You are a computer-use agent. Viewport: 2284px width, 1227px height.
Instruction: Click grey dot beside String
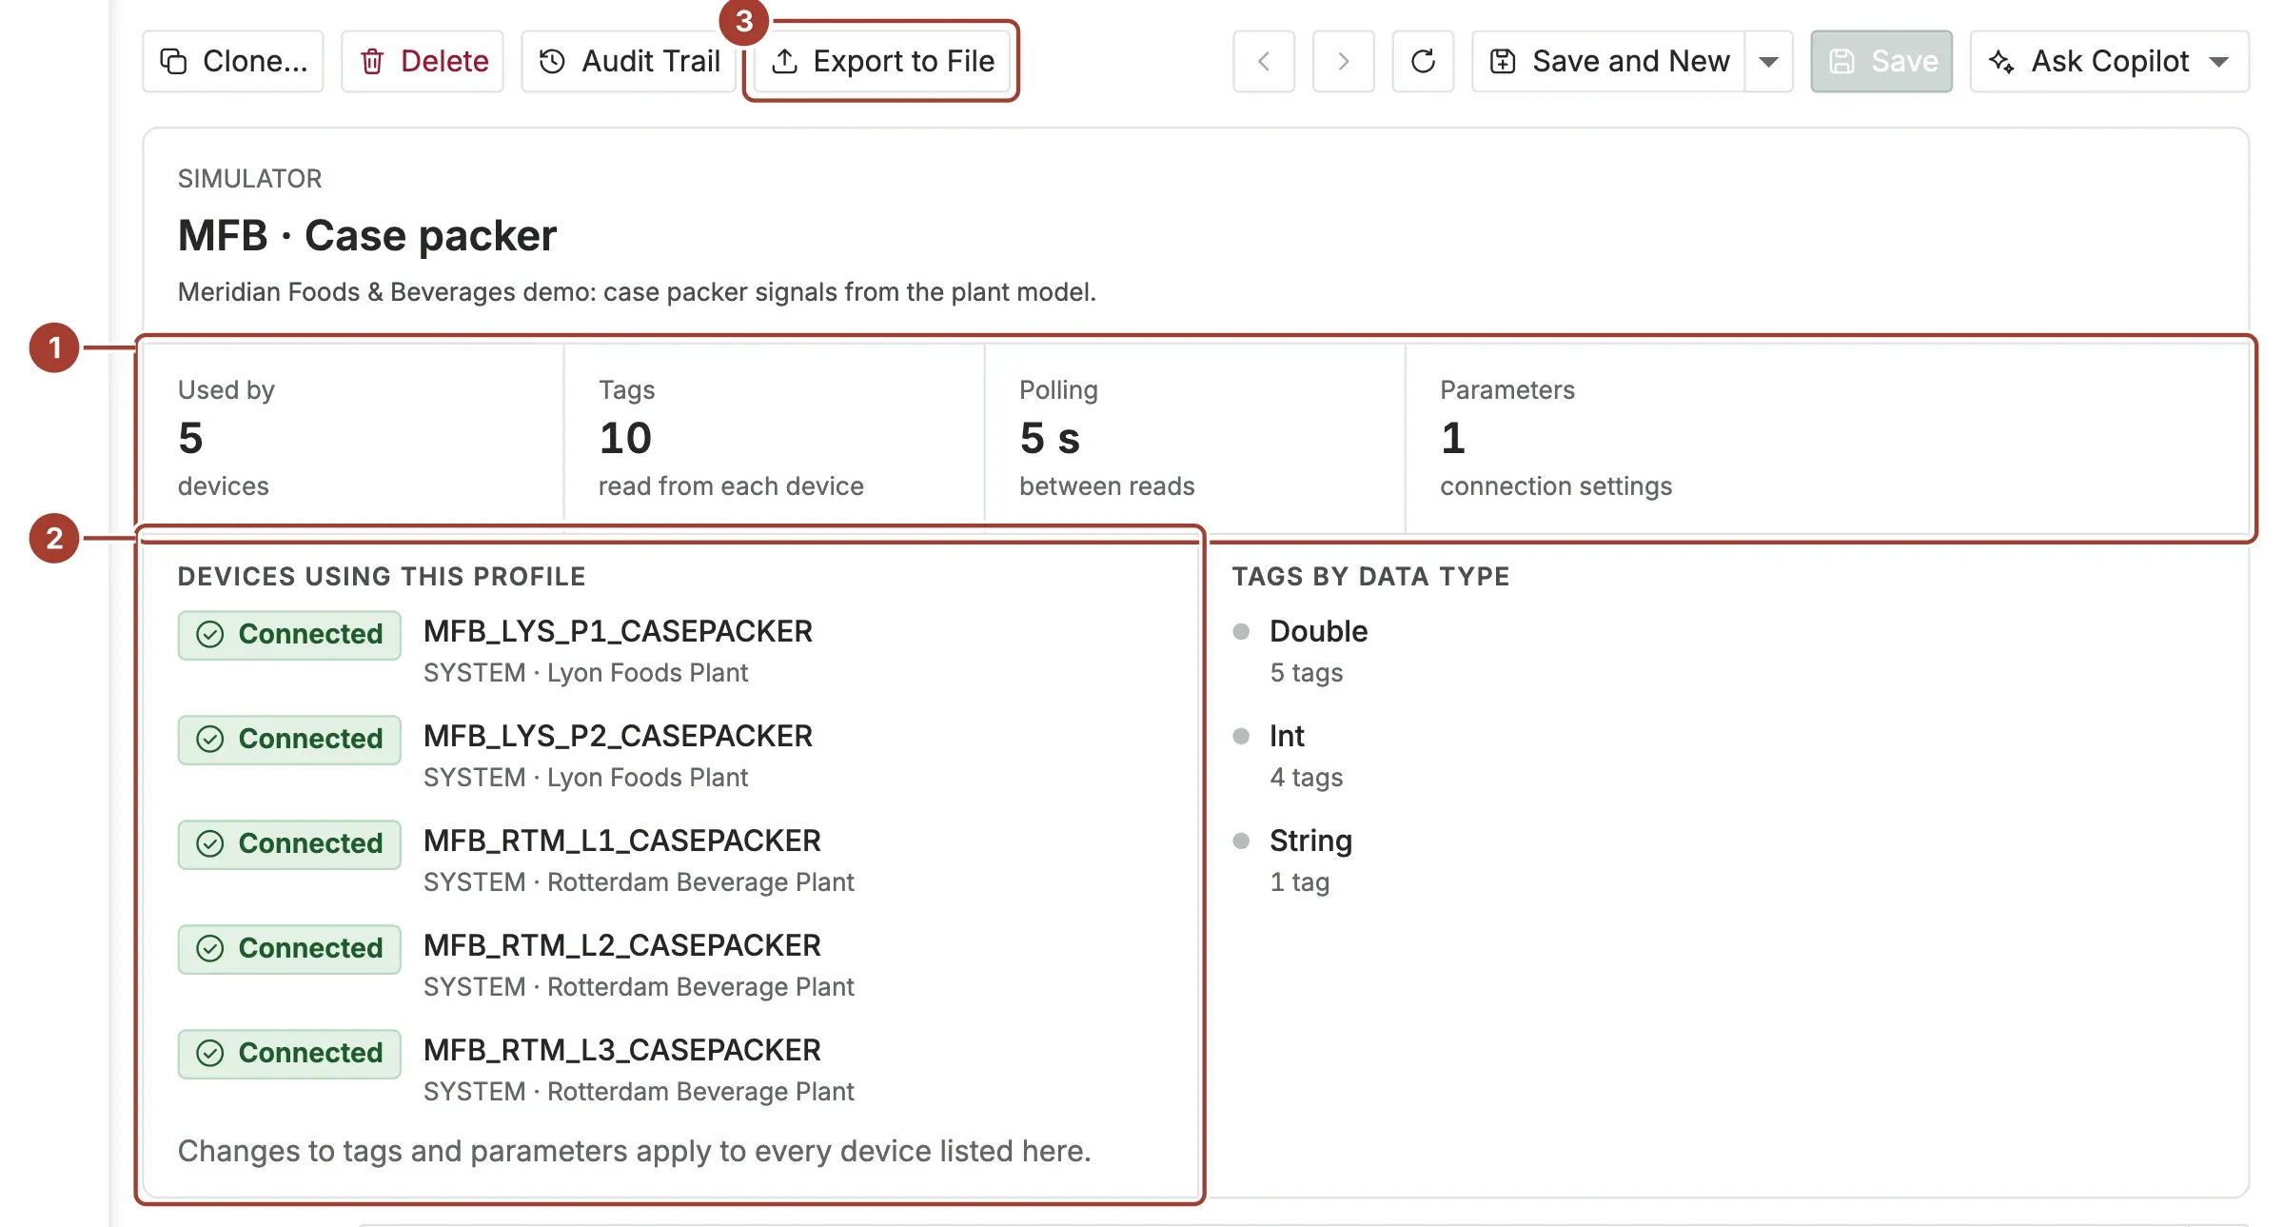(1241, 841)
